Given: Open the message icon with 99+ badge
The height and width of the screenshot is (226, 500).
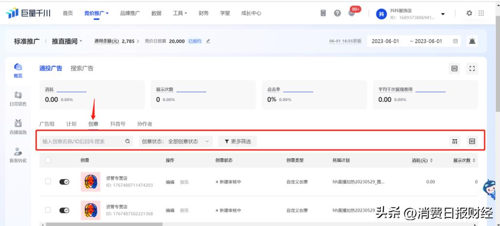Looking at the screenshot, I should pyautogui.click(x=352, y=13).
